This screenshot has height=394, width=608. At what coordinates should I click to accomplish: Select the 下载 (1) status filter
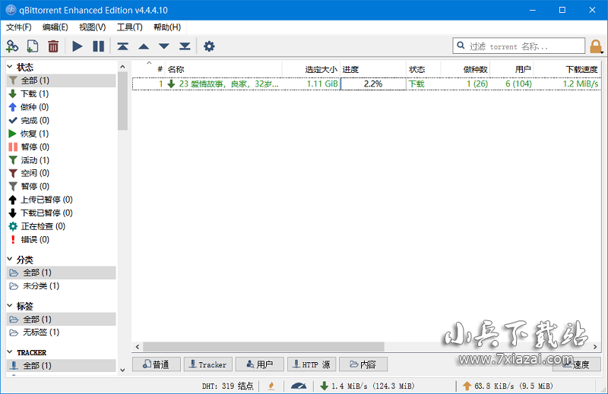point(34,93)
